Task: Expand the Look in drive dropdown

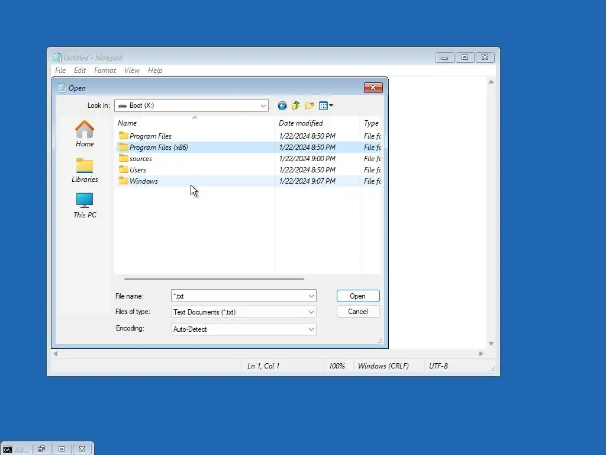Action: 263,105
